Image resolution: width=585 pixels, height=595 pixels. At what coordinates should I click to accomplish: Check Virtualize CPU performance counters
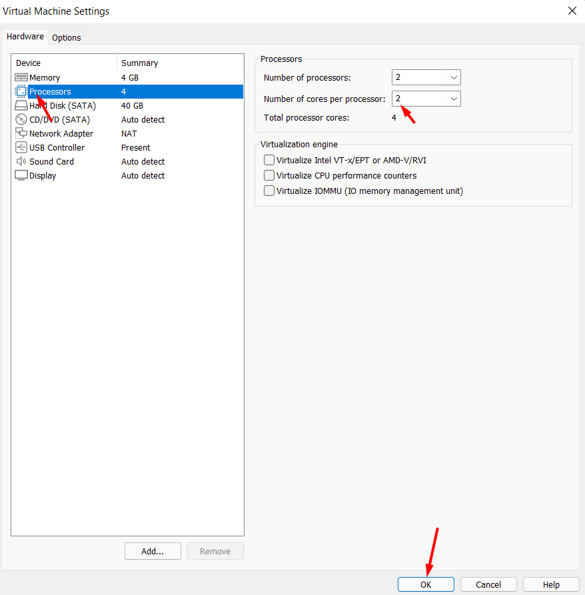coord(269,175)
